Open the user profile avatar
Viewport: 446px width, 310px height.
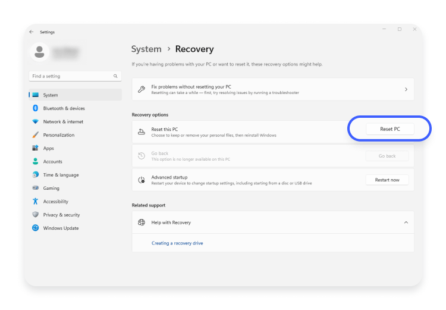(x=39, y=52)
